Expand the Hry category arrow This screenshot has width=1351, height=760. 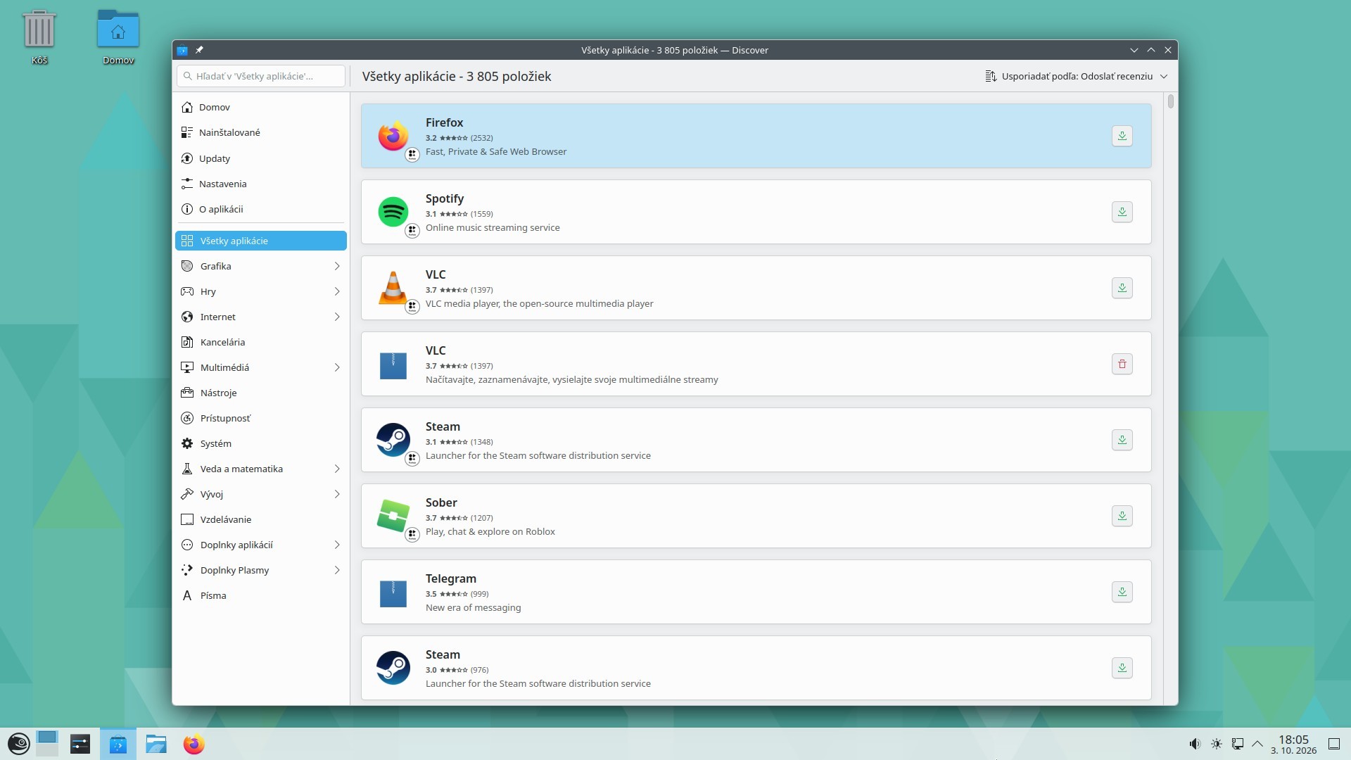(337, 291)
